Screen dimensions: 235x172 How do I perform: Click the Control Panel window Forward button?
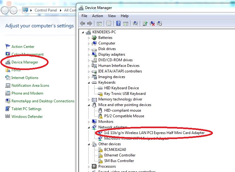coord(13,10)
